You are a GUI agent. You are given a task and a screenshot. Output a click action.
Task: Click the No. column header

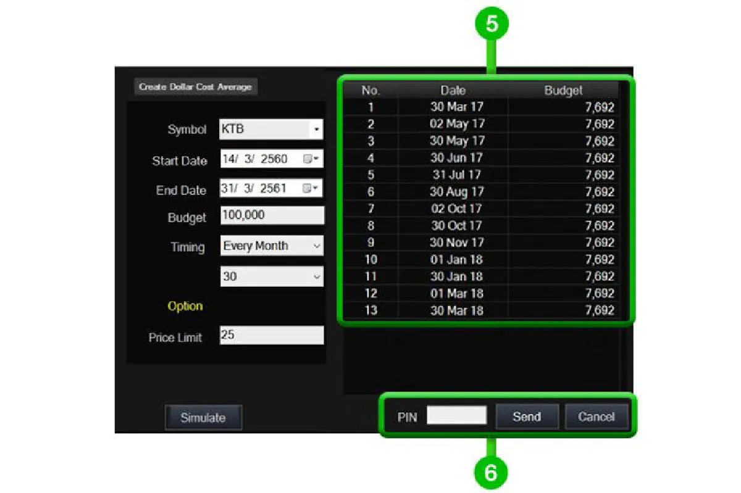pos(371,91)
